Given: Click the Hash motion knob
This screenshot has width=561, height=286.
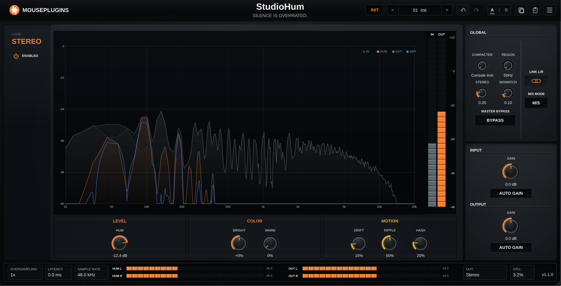Looking at the screenshot, I should click(421, 243).
